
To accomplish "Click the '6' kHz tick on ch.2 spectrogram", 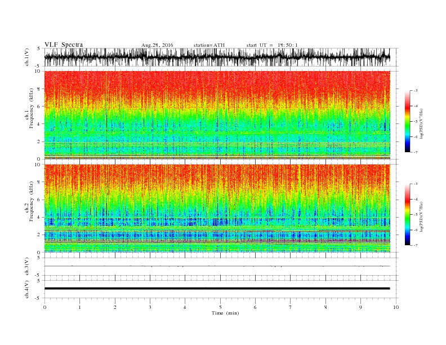I will (39, 200).
